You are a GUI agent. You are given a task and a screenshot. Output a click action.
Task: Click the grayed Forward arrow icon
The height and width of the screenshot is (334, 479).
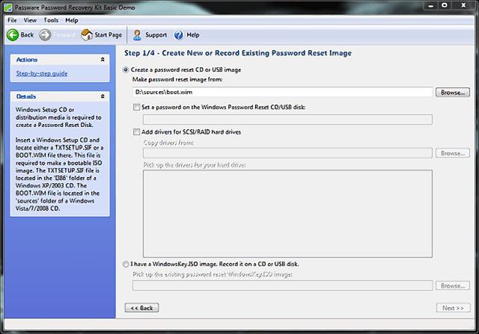point(45,35)
